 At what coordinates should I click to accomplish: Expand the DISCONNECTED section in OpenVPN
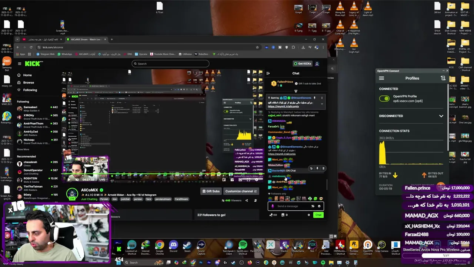[x=441, y=116]
